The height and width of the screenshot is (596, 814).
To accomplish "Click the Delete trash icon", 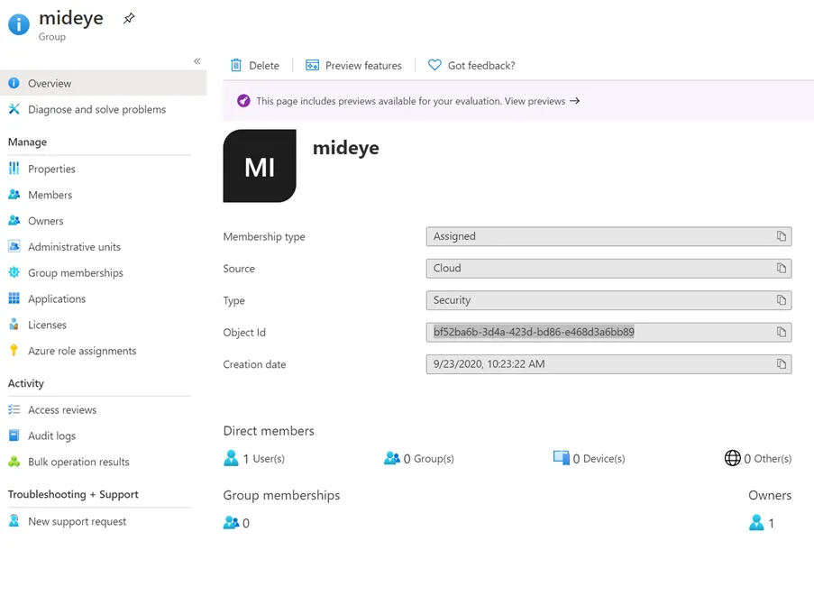I will 238,65.
